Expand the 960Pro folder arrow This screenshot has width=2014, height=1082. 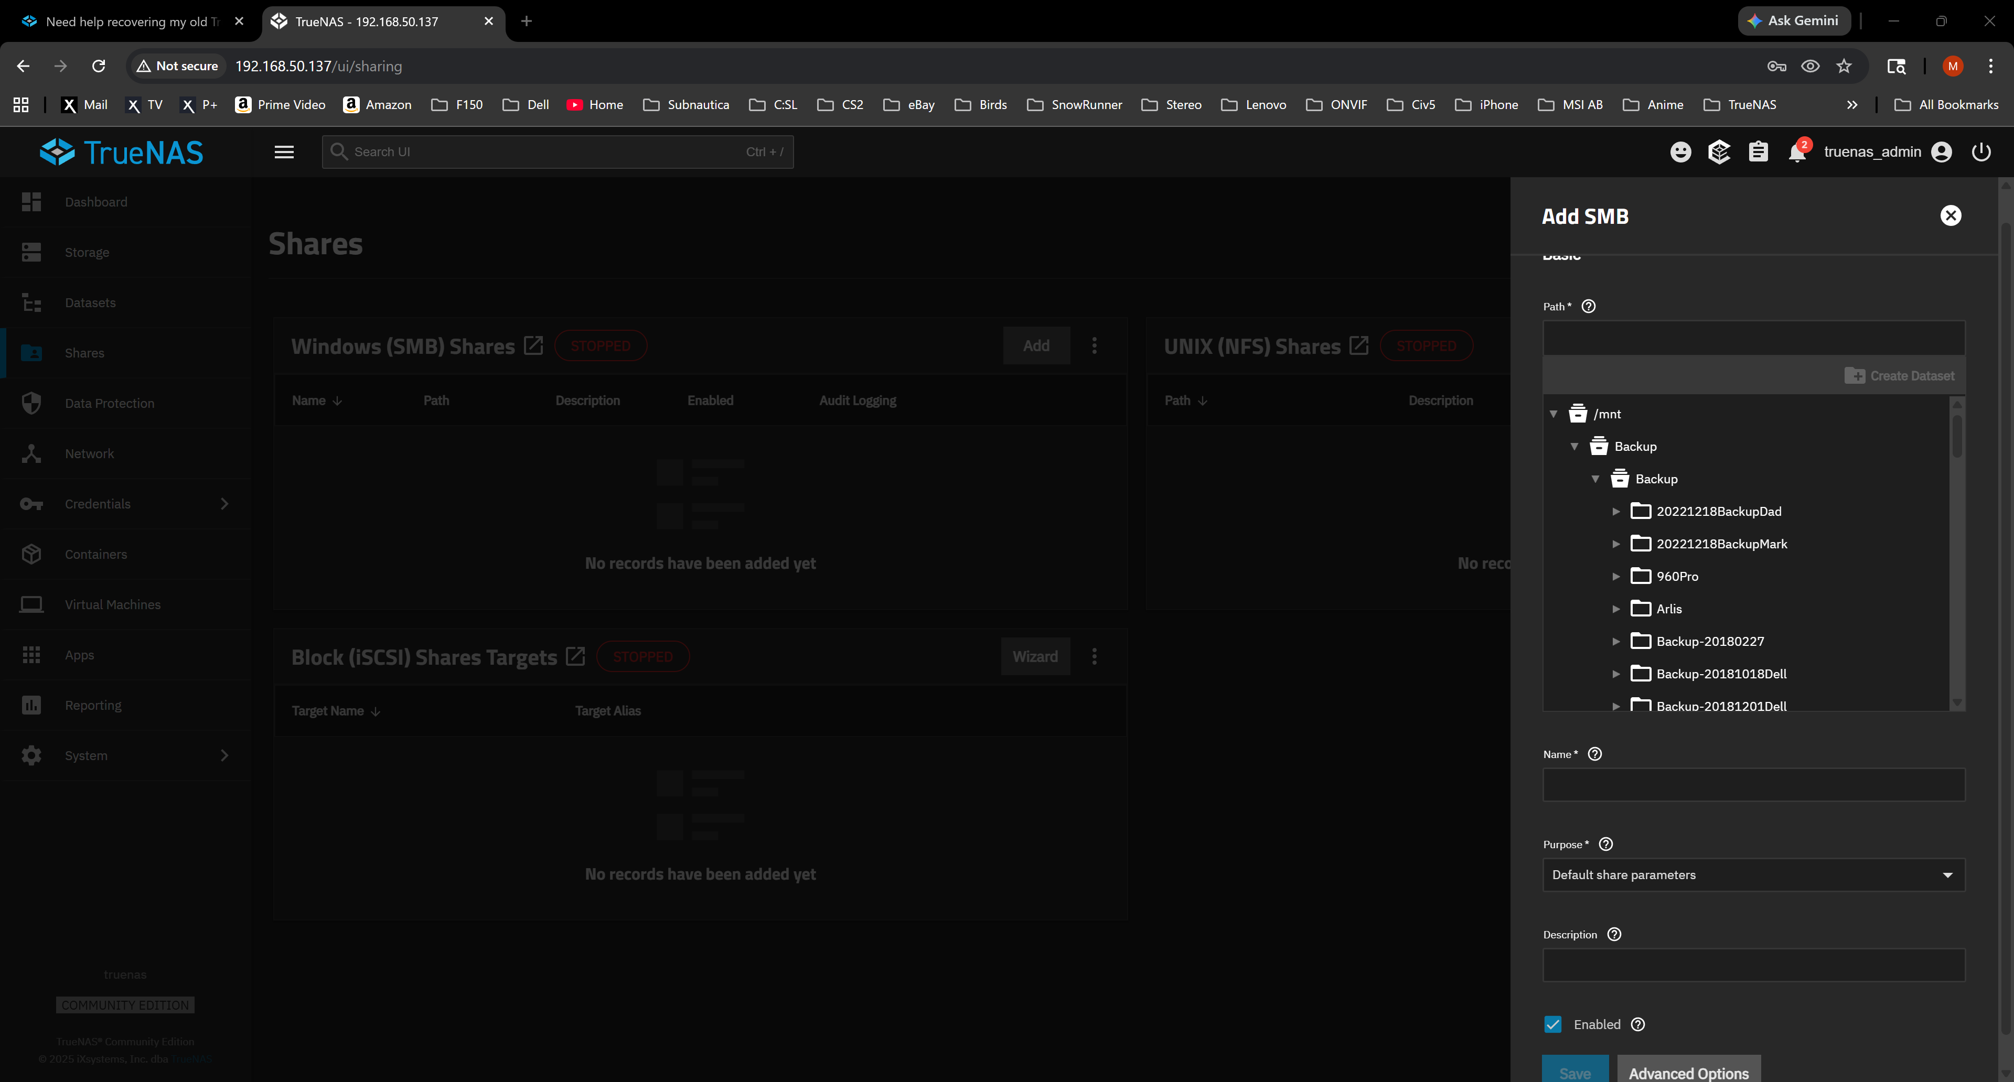(1615, 577)
